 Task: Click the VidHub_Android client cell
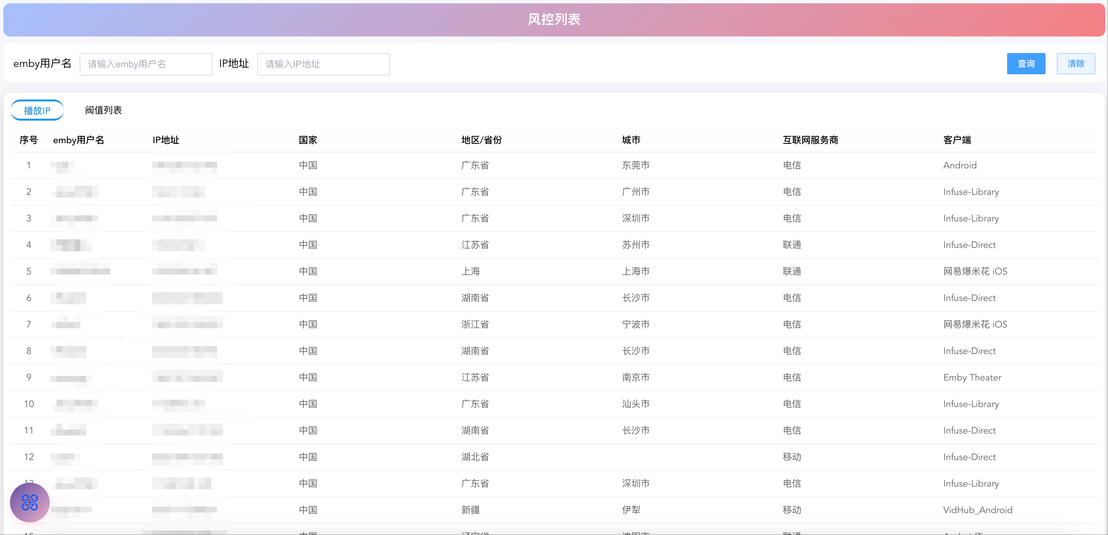click(x=977, y=510)
